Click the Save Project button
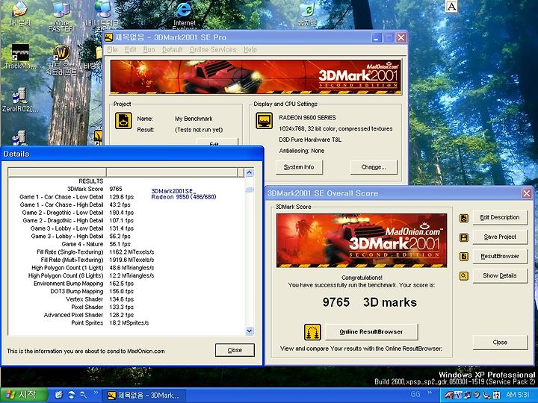This screenshot has height=403, width=538. (x=500, y=237)
